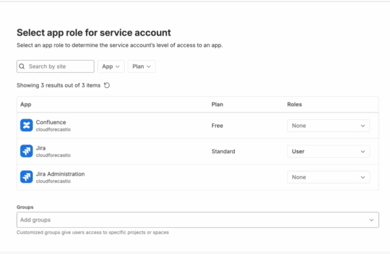This screenshot has width=390, height=254.
Task: Focus the Search by site field
Action: click(x=59, y=67)
